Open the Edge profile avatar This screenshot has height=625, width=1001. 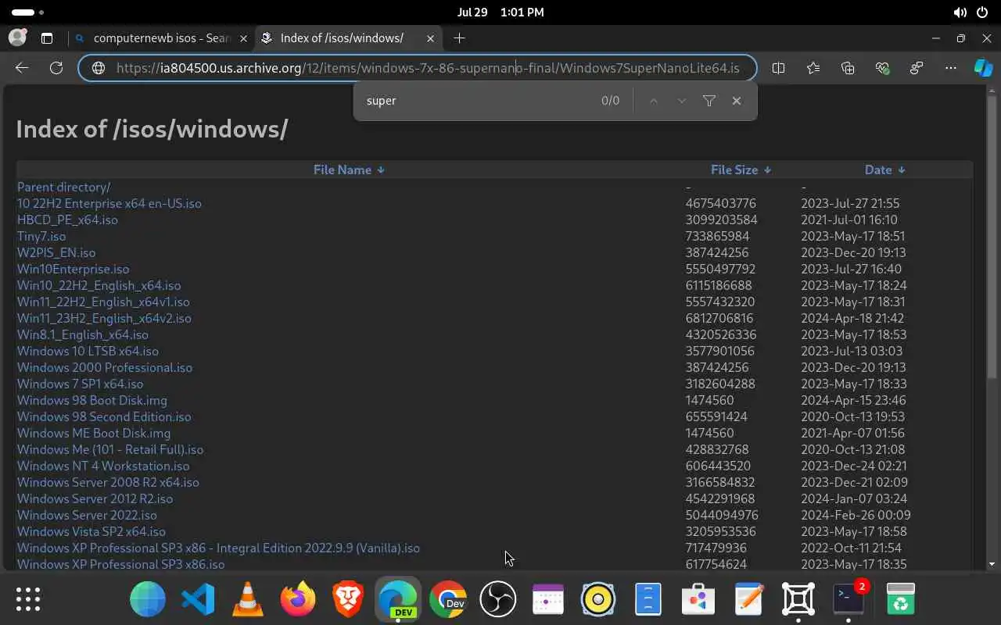[17, 37]
